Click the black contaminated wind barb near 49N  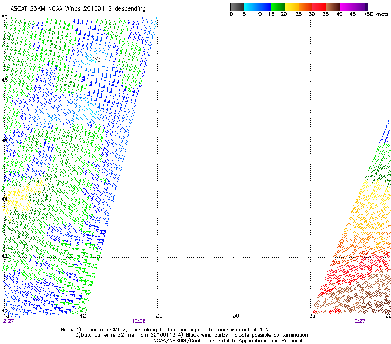[x=97, y=59]
